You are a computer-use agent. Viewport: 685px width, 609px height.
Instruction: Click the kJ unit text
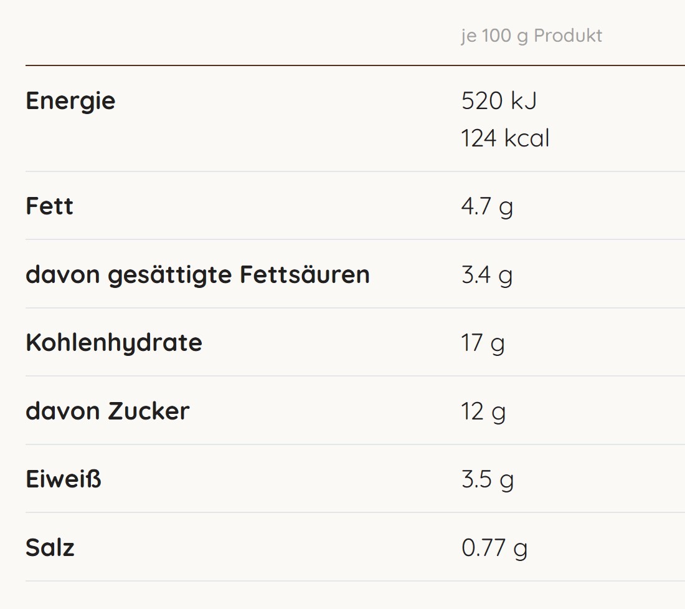click(x=524, y=101)
